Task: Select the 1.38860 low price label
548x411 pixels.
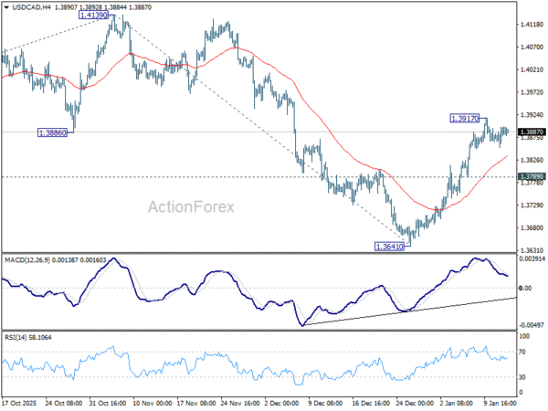Action: click(52, 132)
